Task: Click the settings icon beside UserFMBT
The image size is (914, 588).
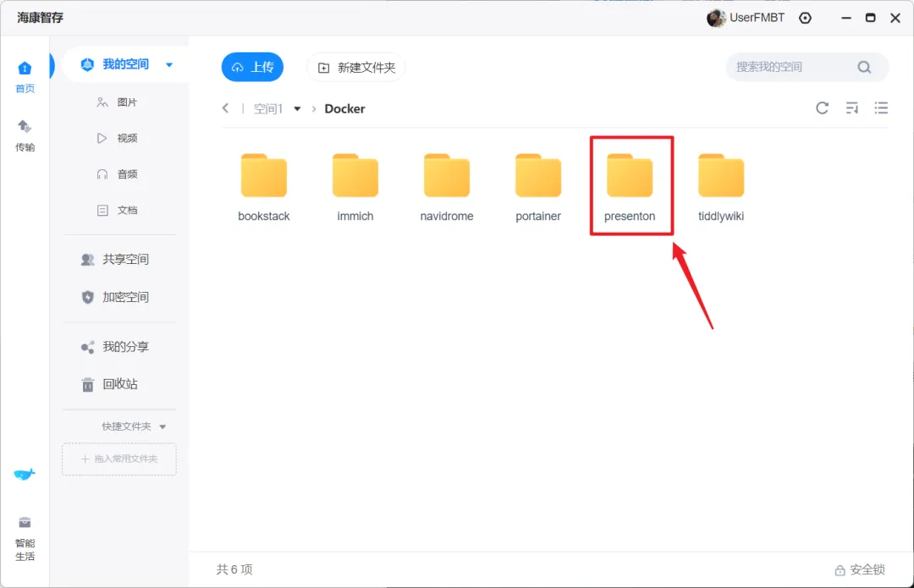Action: (x=805, y=18)
